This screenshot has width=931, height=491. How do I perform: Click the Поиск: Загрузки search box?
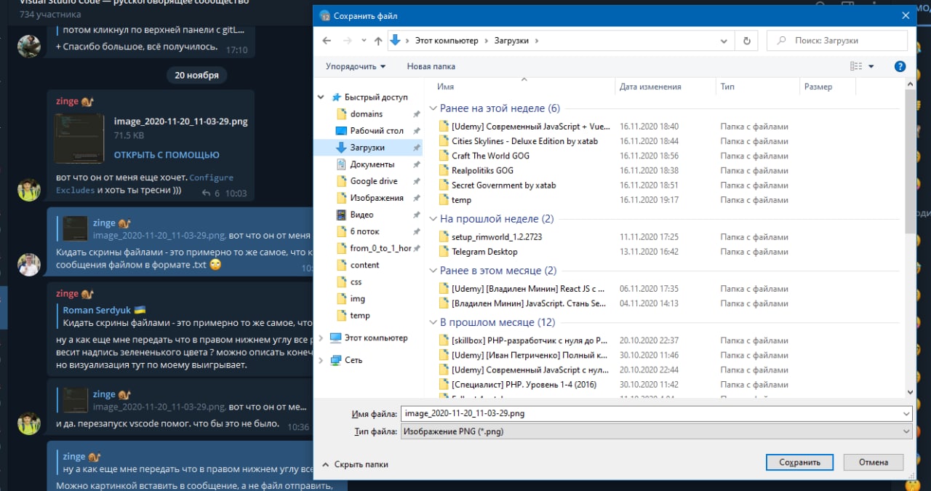(837, 41)
